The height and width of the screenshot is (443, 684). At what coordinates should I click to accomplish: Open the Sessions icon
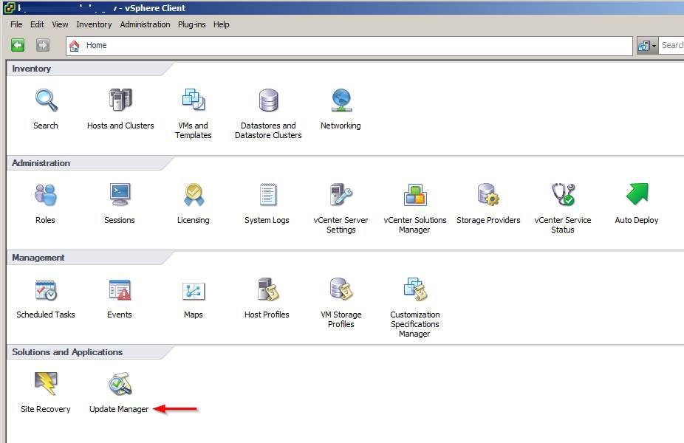(120, 194)
